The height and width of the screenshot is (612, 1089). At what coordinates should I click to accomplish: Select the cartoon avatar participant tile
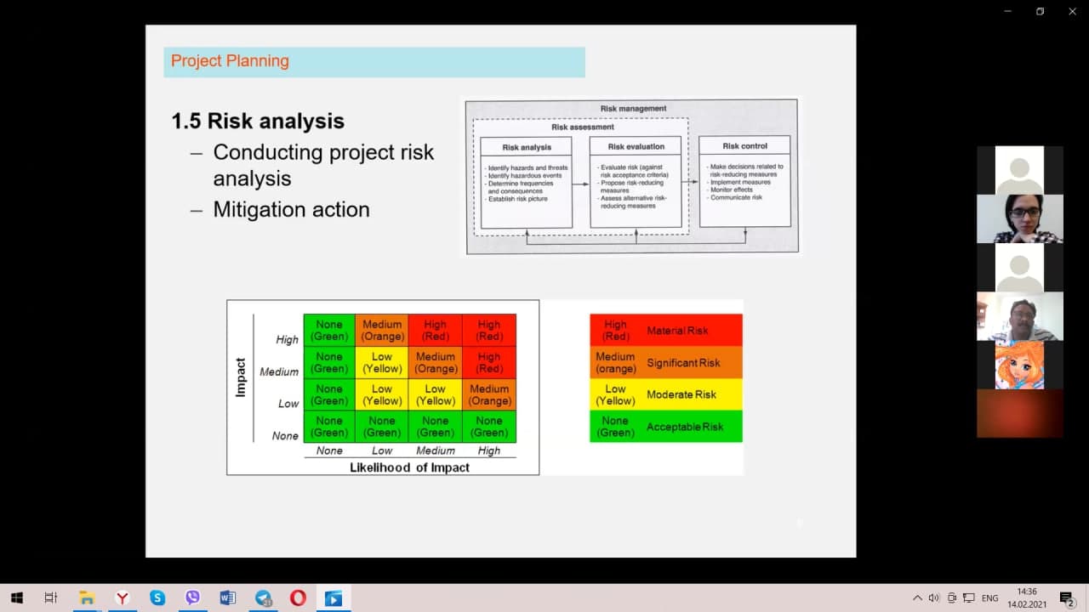click(x=1019, y=365)
